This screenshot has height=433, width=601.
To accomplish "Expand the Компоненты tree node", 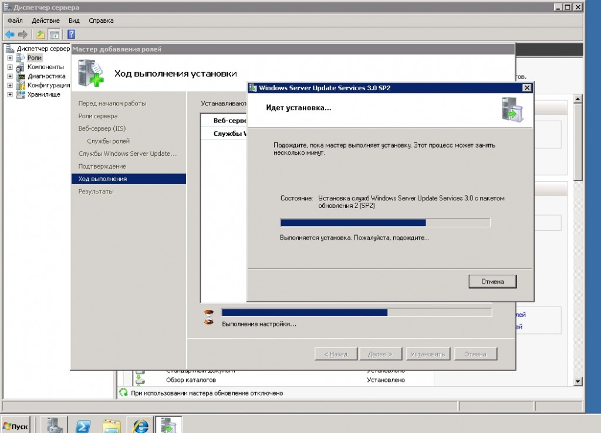I will click(10, 67).
